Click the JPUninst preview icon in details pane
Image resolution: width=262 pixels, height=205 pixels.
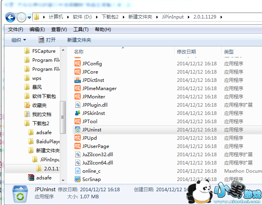pyautogui.click(x=20, y=194)
